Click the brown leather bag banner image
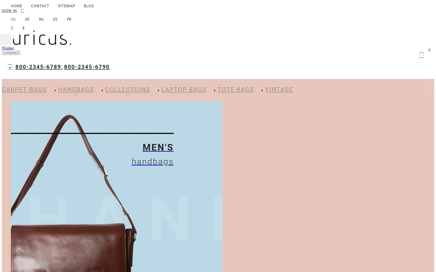 point(117,187)
